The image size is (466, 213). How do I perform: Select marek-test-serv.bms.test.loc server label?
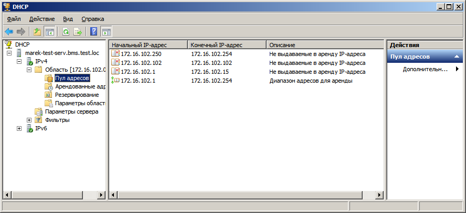pos(62,53)
